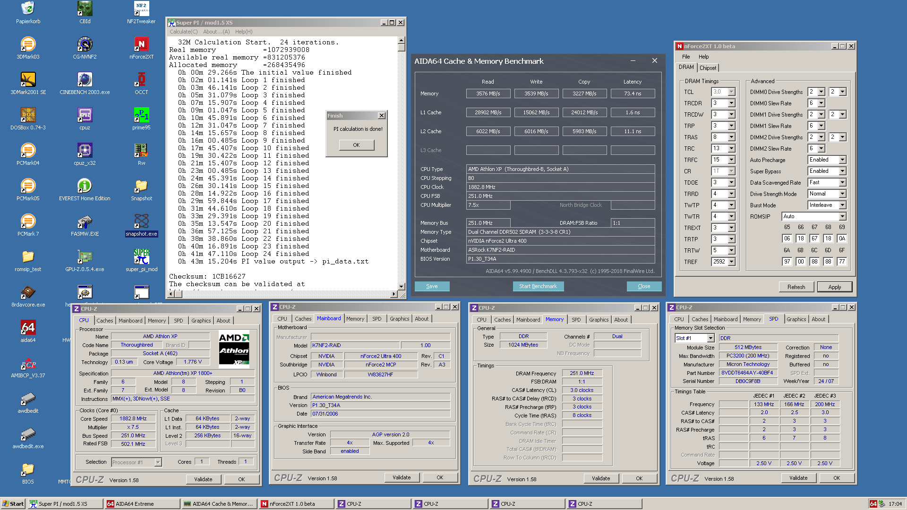Launch CINEBENCH 2003.exe desktop icon
The image size is (907, 510).
85,84
